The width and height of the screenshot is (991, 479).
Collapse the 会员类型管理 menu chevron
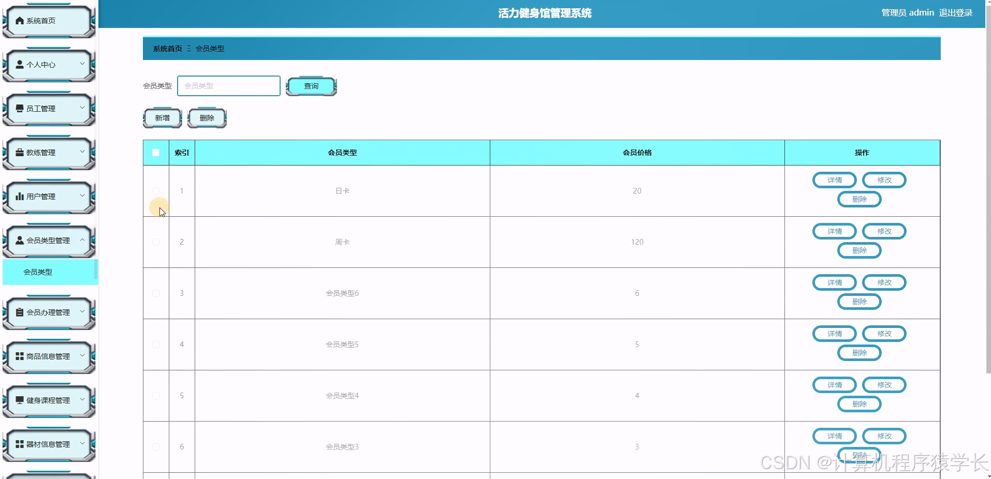82,239
